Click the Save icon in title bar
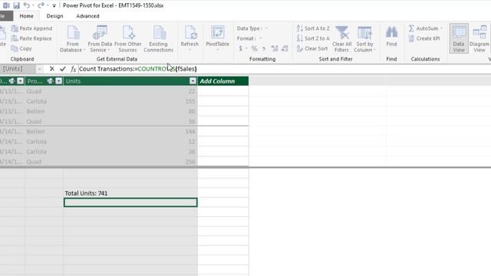The image size is (491, 276). [16, 5]
